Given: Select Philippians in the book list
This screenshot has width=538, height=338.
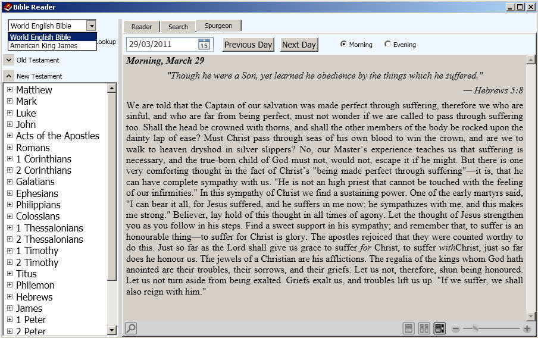Looking at the screenshot, I should pyautogui.click(x=39, y=205).
